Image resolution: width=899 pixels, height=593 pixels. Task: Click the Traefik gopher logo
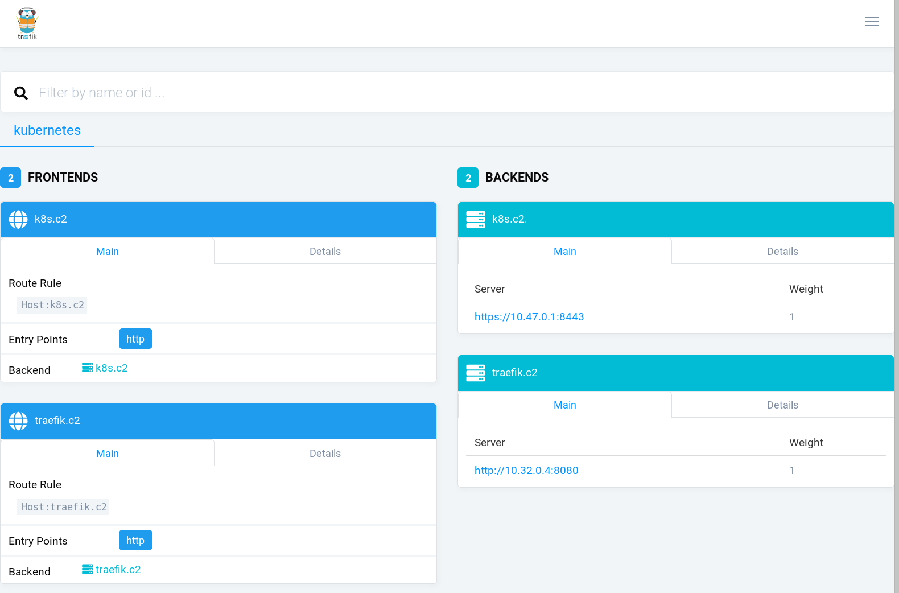click(27, 23)
